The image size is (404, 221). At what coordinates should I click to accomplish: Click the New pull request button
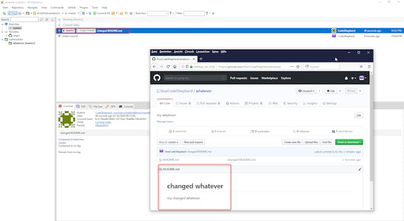[x=194, y=143]
